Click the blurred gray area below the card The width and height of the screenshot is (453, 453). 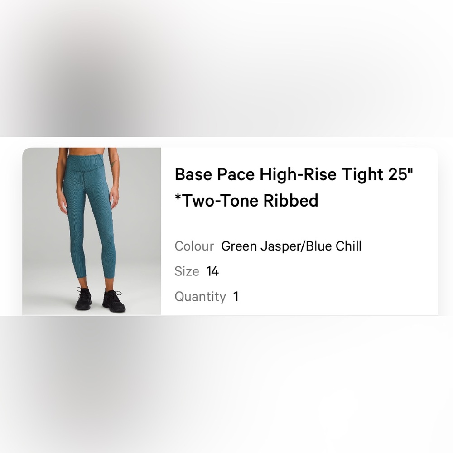point(226,384)
